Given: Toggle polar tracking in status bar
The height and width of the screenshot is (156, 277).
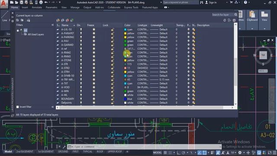Looking at the screenshot, I should click(184, 153).
